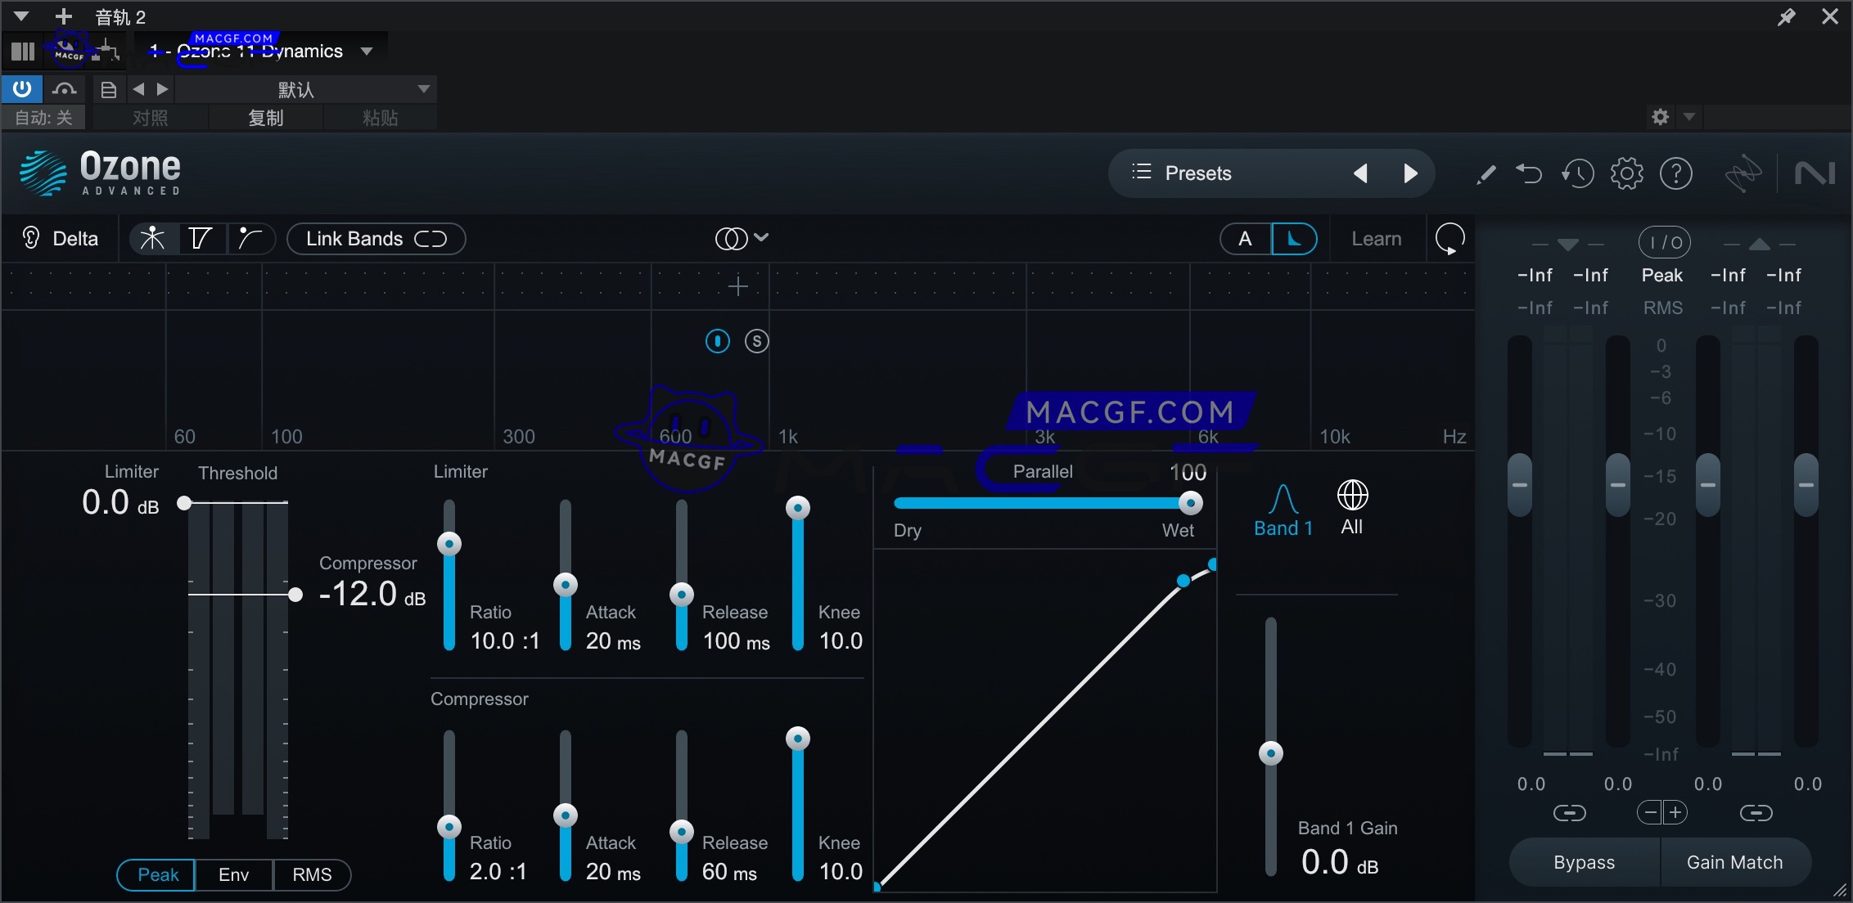Viewport: 1853px width, 903px height.
Task: Enable the plugin power bypass toggle
Action: (21, 88)
